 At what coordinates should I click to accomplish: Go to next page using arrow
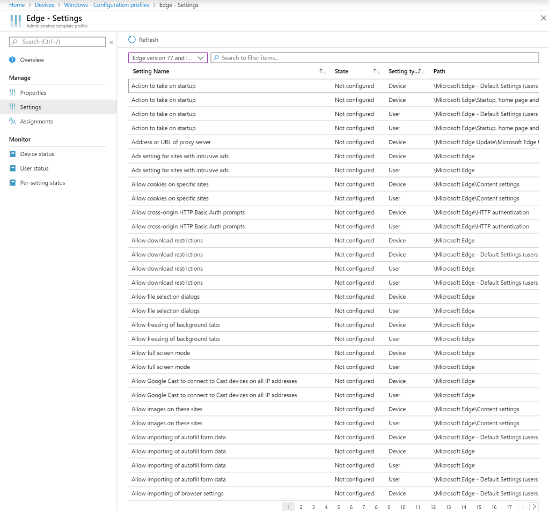(534, 507)
